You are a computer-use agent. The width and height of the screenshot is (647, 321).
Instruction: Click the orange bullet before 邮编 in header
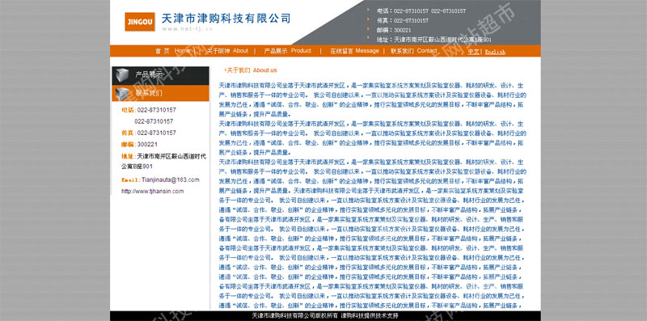[368, 29]
